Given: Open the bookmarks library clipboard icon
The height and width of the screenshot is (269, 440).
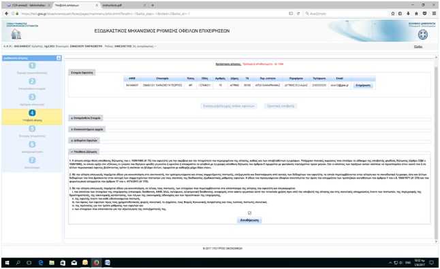Looking at the screenshot, I should 400,14.
